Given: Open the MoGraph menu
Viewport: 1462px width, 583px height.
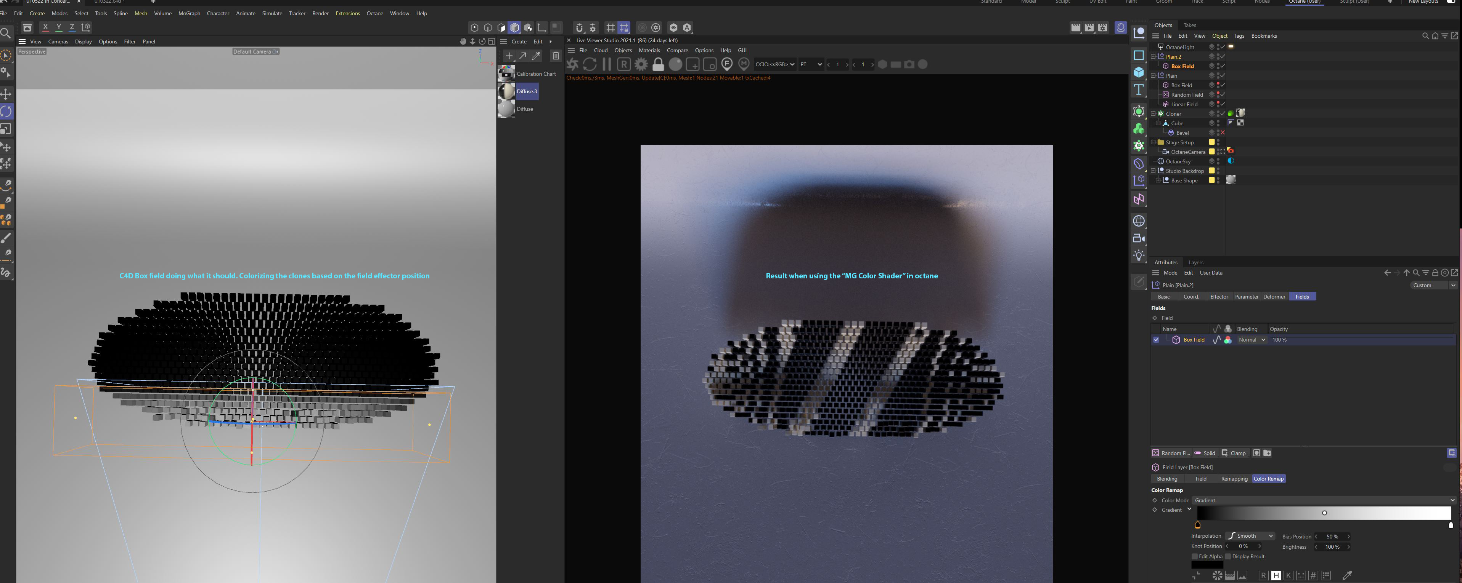Looking at the screenshot, I should pos(189,13).
